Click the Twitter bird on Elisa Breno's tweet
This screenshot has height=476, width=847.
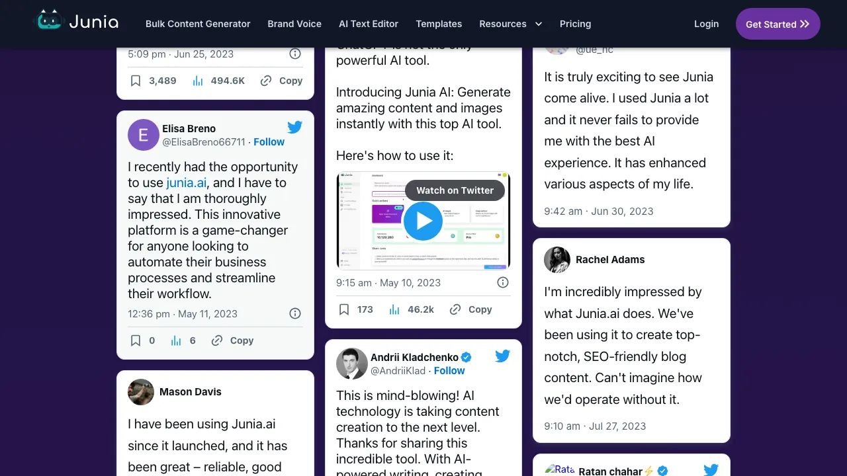(295, 127)
